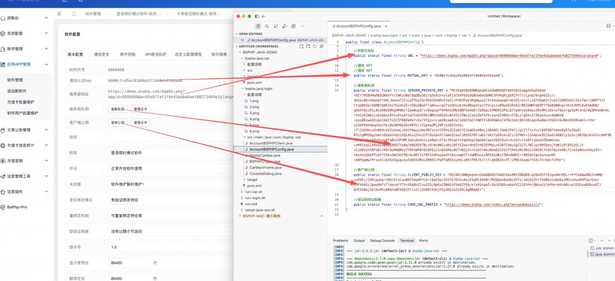Expand BSPHP-MAC-演示案例 folder
Viewport: 615px width, 281px height.
(x=240, y=216)
